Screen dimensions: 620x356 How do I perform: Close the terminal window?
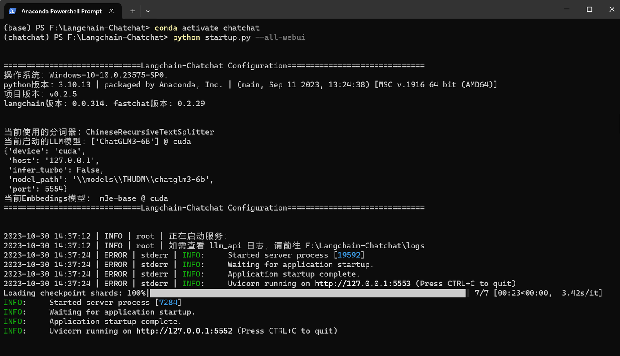[x=611, y=9]
